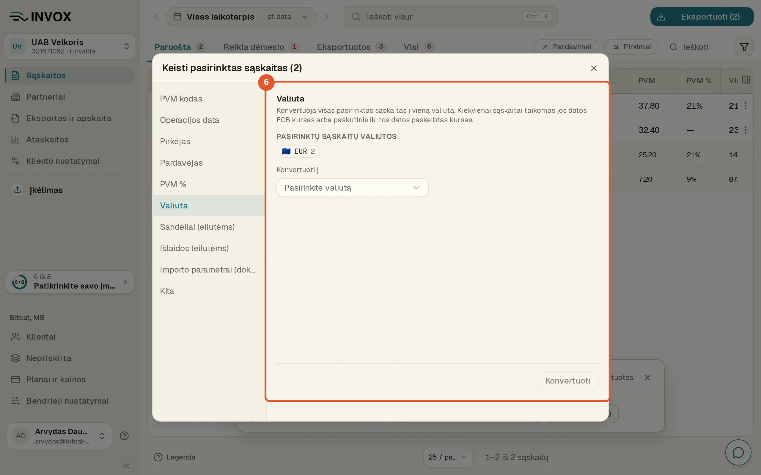761x475 pixels.
Task: Open the 25 / psl. page size dropdown
Action: click(x=448, y=457)
